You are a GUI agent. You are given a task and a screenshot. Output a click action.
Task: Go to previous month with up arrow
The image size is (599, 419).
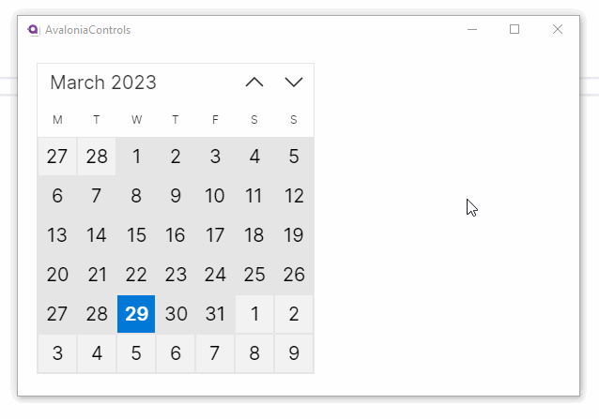254,82
